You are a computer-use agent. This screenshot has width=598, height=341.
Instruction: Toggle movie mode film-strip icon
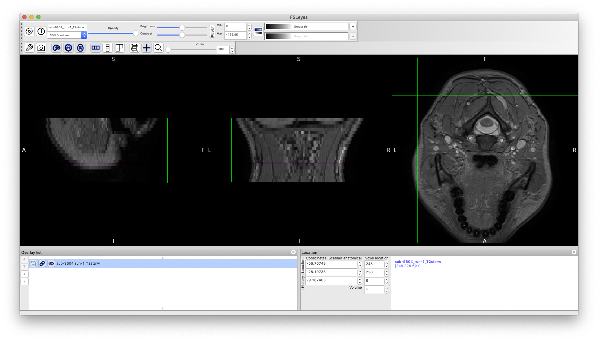coord(134,48)
